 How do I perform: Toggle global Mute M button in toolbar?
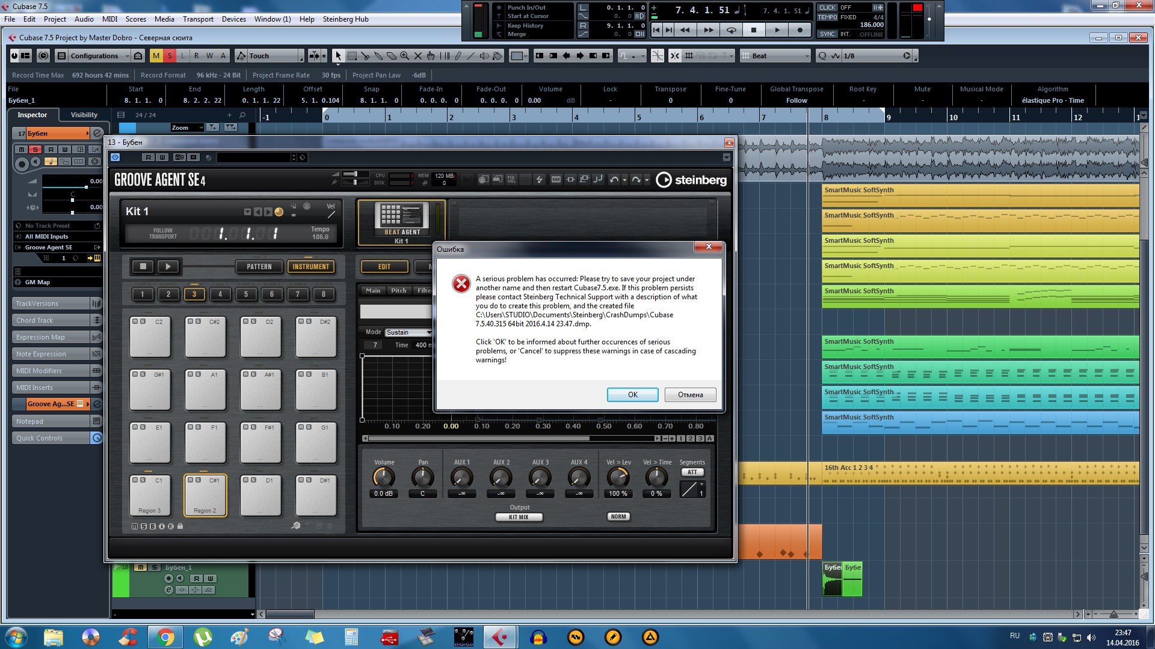(x=156, y=56)
